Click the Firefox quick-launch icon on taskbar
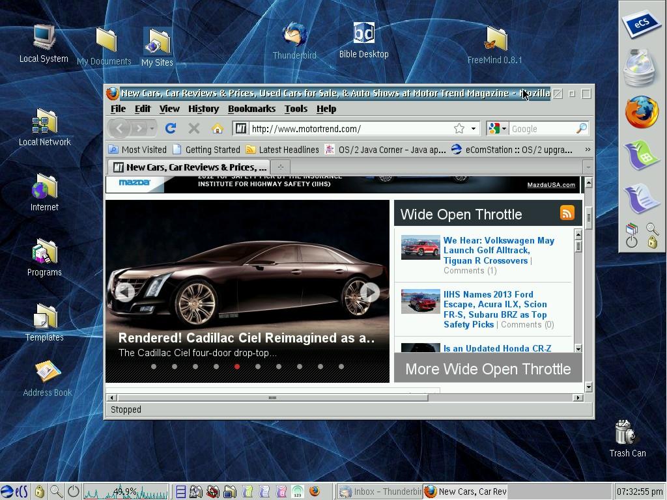 point(315,492)
